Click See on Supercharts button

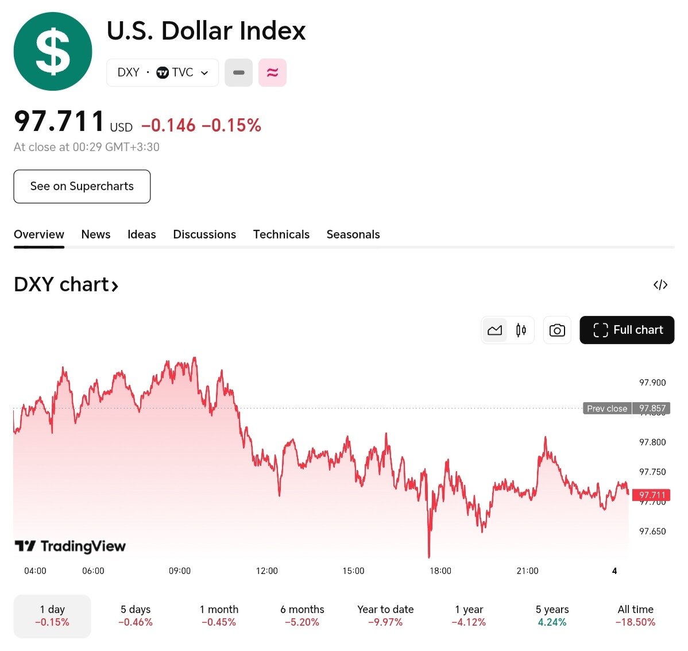(82, 186)
